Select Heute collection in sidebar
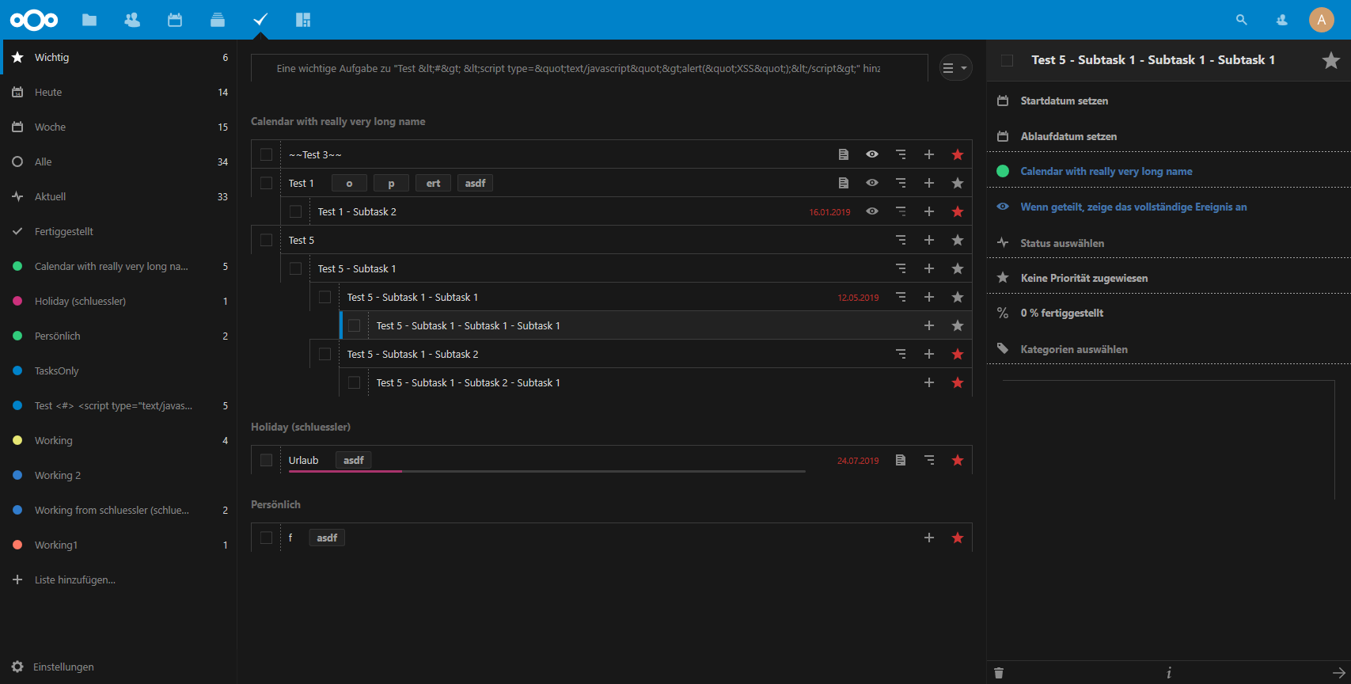This screenshot has width=1351, height=684. click(119, 92)
